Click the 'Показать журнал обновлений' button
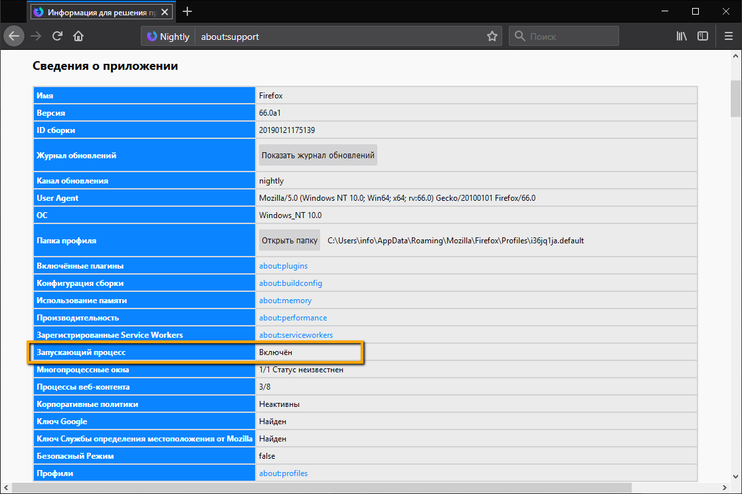Image resolution: width=742 pixels, height=494 pixels. click(318, 154)
